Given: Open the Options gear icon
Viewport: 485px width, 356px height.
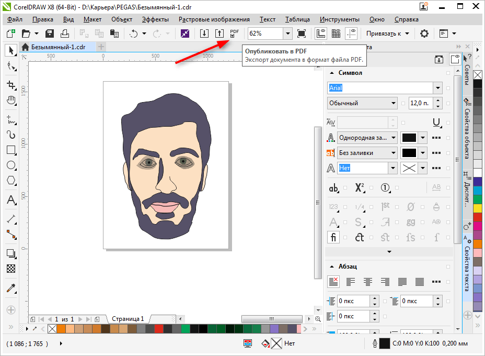Looking at the screenshot, I should 424,34.
